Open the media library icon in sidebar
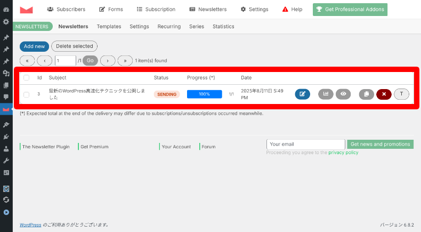 [6, 73]
